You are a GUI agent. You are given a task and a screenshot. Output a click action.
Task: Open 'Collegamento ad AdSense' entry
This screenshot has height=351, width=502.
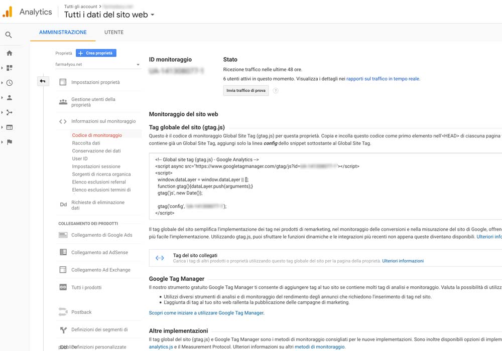tap(99, 253)
